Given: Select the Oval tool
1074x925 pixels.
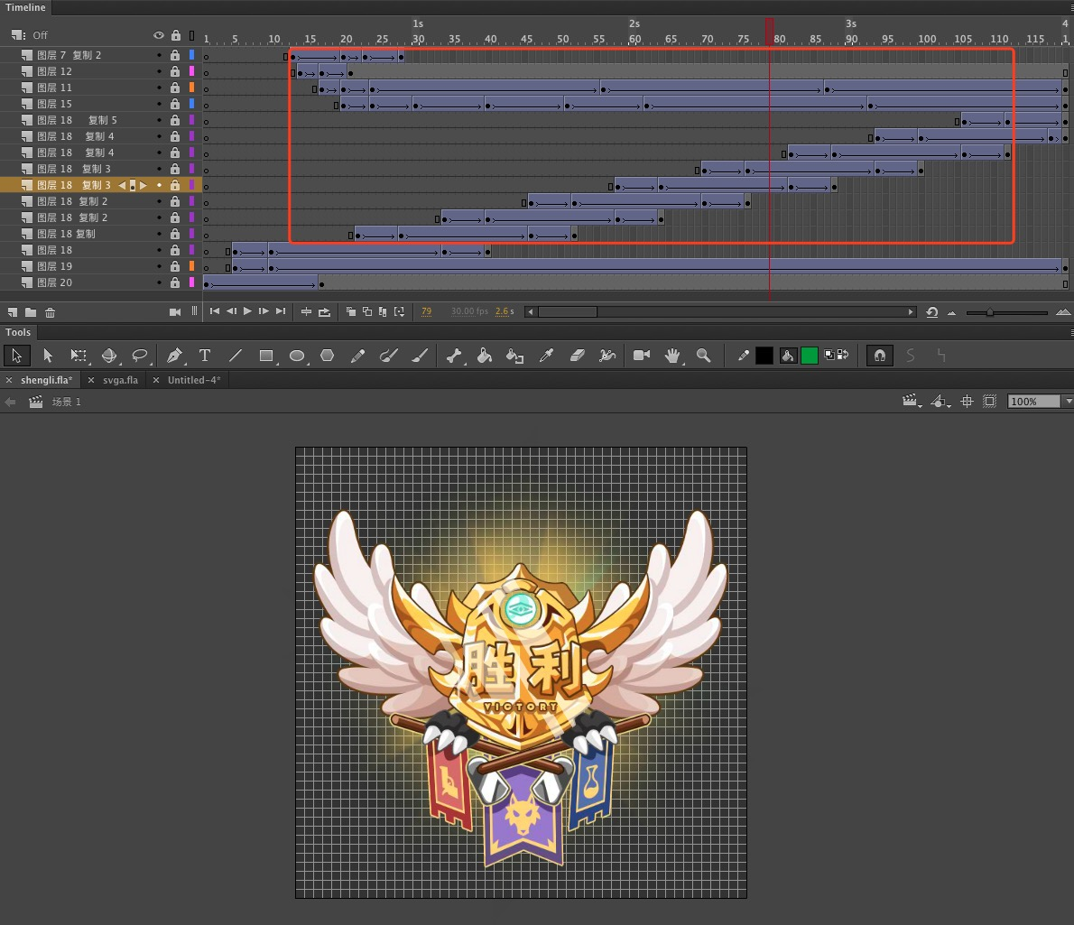Looking at the screenshot, I should tap(297, 356).
